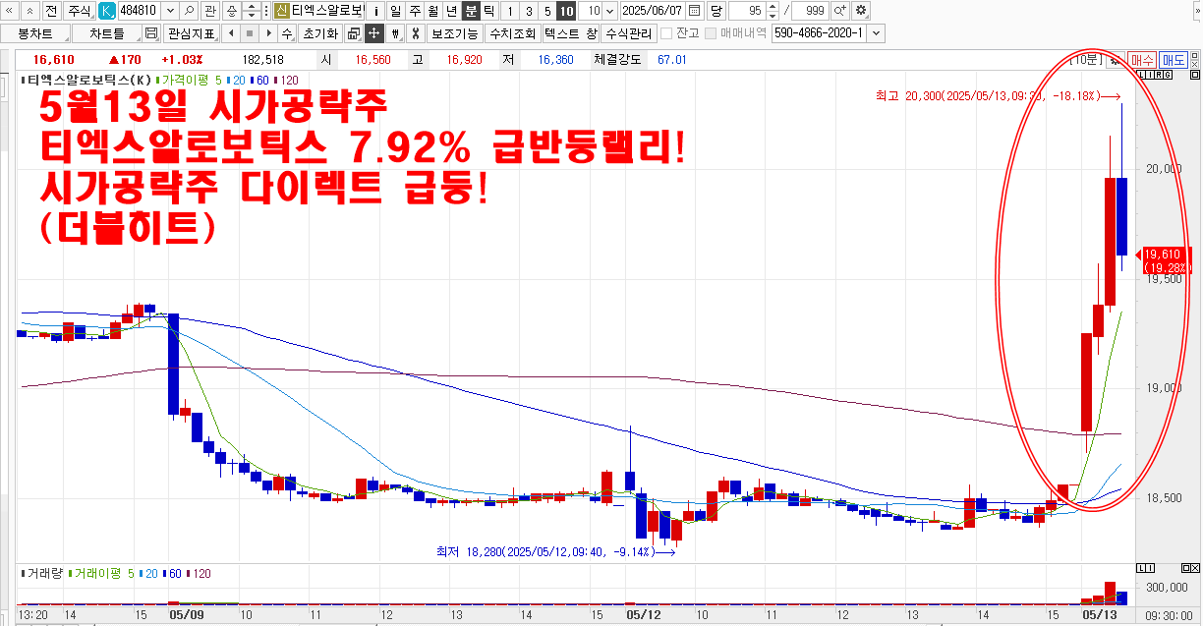Select the crosshair move tool
Screen dimensions: 1203x626
pyautogui.click(x=373, y=33)
